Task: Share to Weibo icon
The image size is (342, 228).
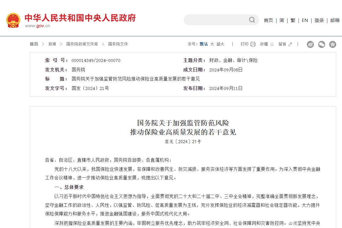Action: click(310, 45)
